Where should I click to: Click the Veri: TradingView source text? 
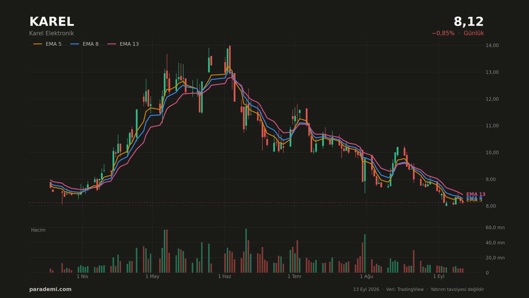pyautogui.click(x=405, y=289)
